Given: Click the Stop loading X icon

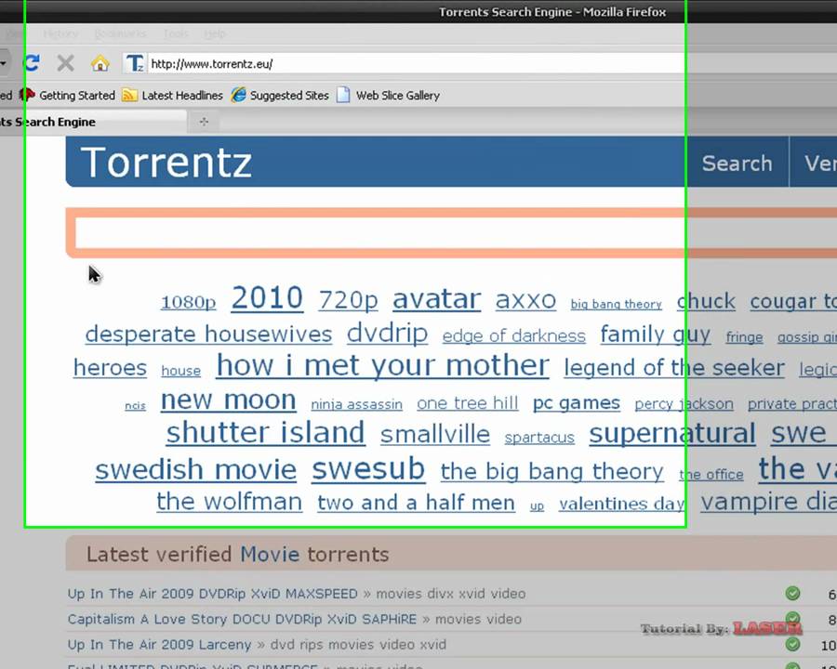Looking at the screenshot, I should (66, 63).
